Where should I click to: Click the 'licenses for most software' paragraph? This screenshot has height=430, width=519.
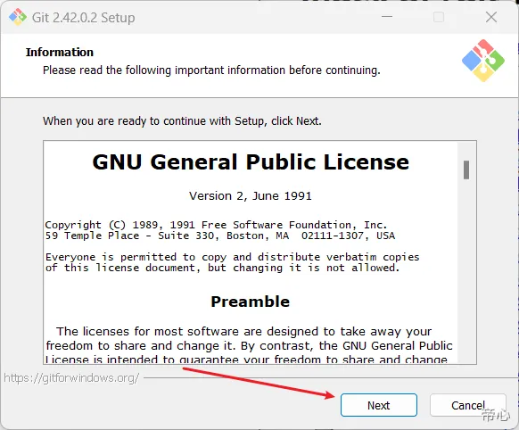click(249, 345)
